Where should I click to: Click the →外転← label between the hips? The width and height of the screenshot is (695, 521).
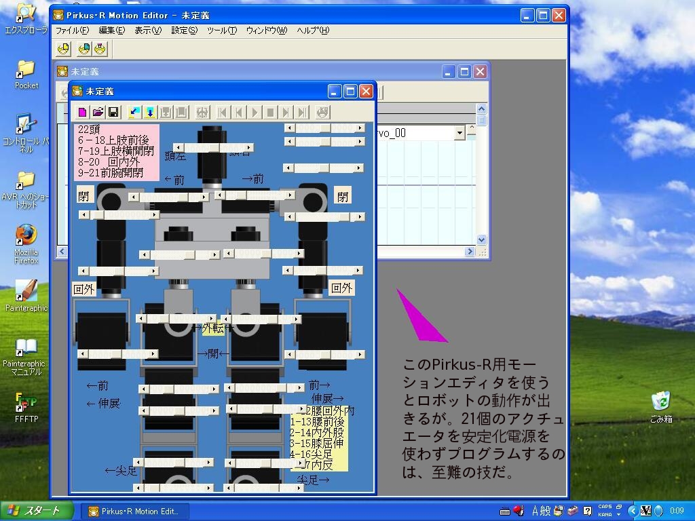[x=214, y=328]
